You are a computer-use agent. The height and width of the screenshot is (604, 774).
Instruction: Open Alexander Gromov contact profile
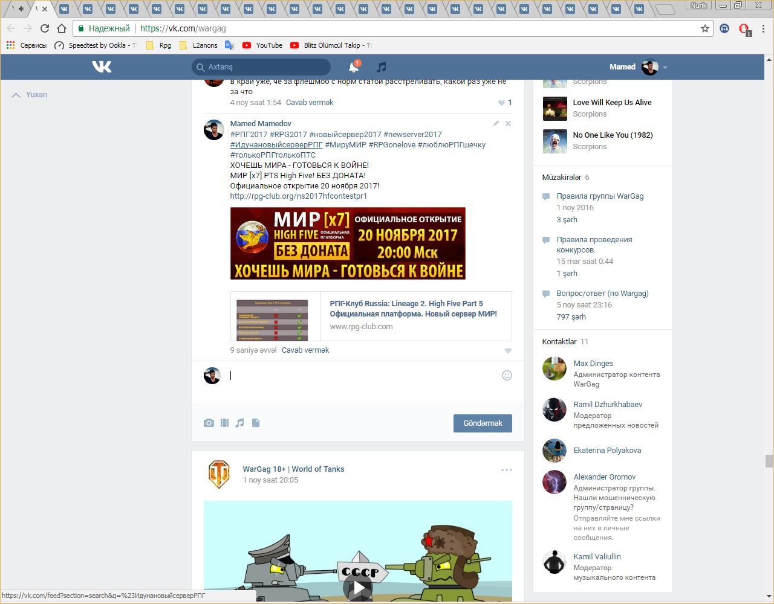point(605,477)
